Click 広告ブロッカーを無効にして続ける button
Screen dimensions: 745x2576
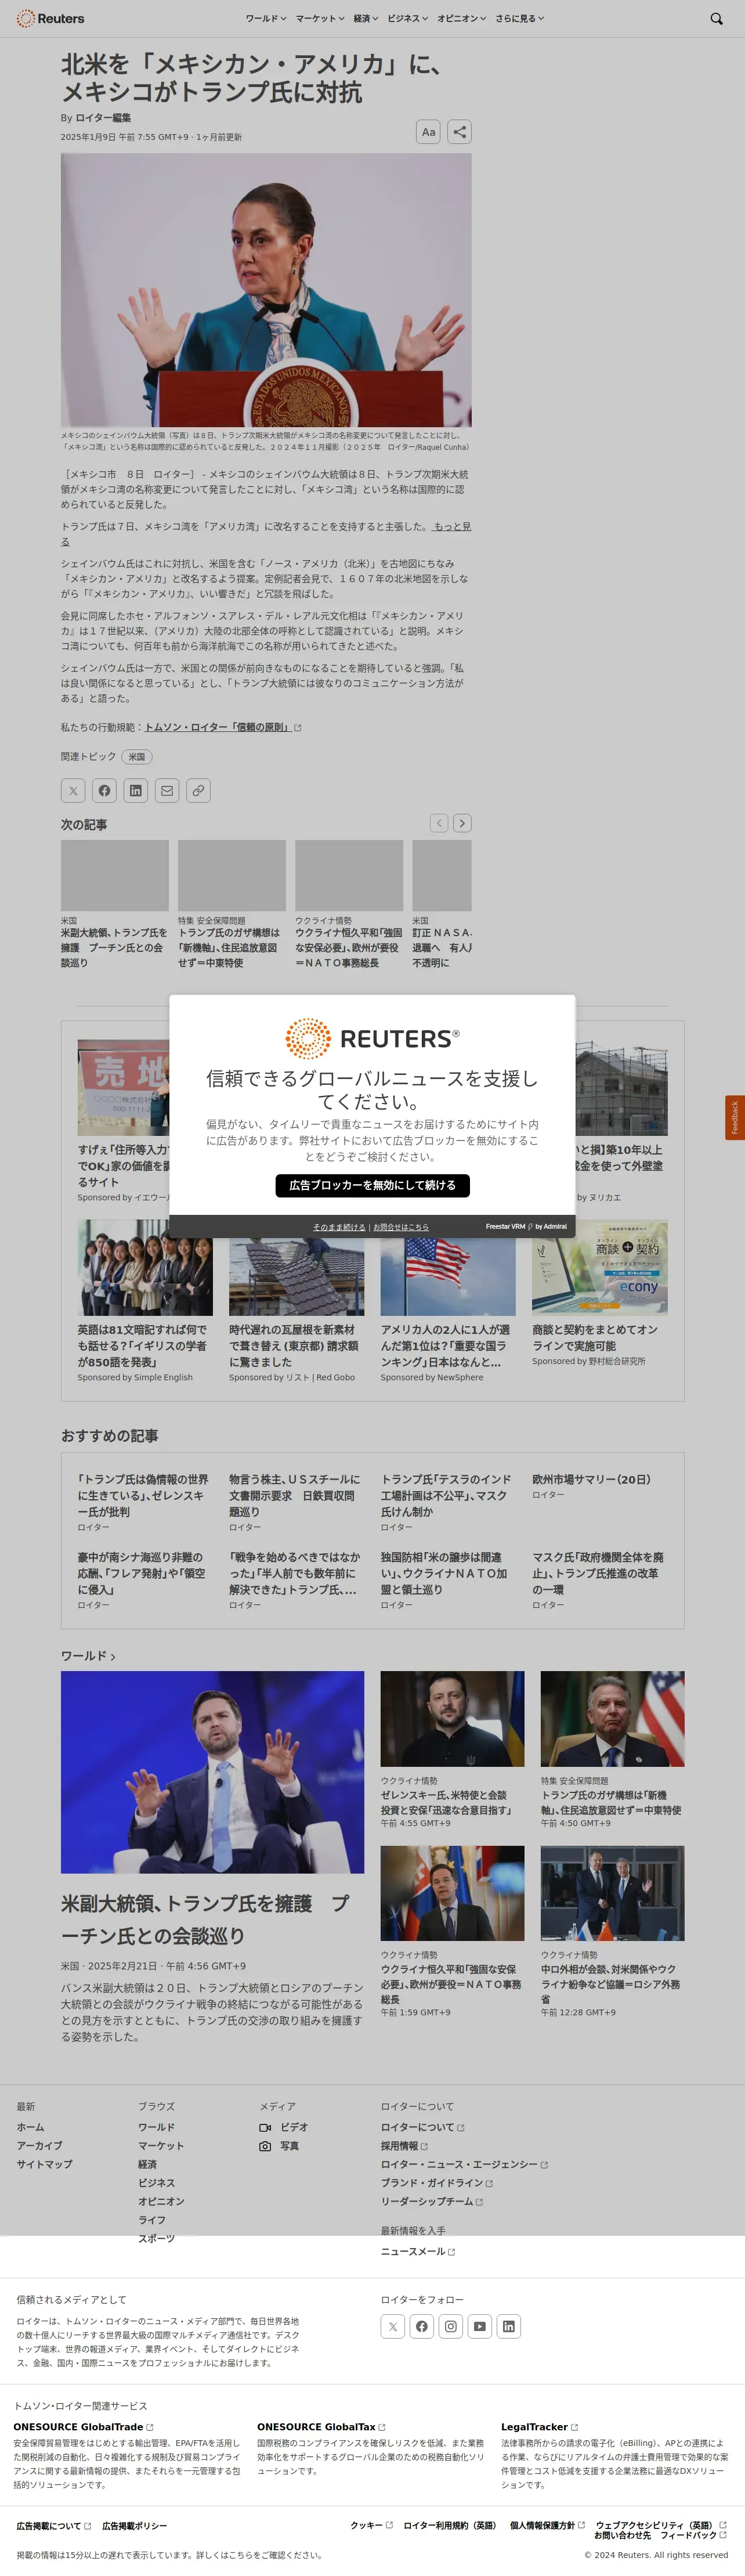[x=372, y=1185]
